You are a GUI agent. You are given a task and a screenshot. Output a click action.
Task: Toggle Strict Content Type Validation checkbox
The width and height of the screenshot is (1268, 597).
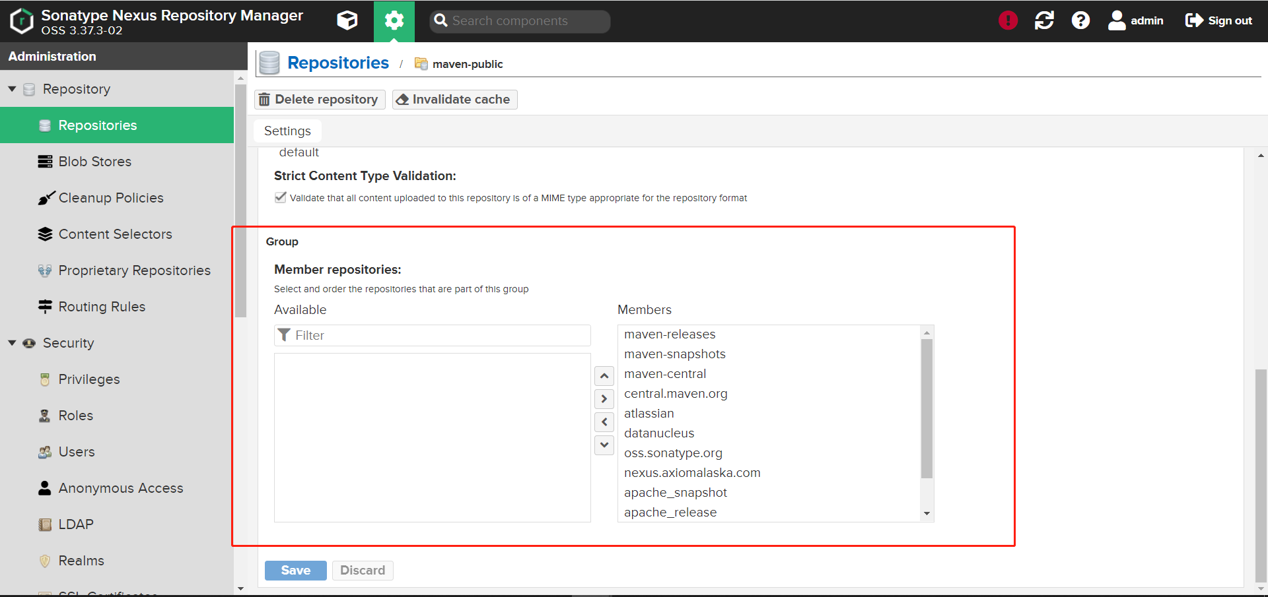click(281, 197)
